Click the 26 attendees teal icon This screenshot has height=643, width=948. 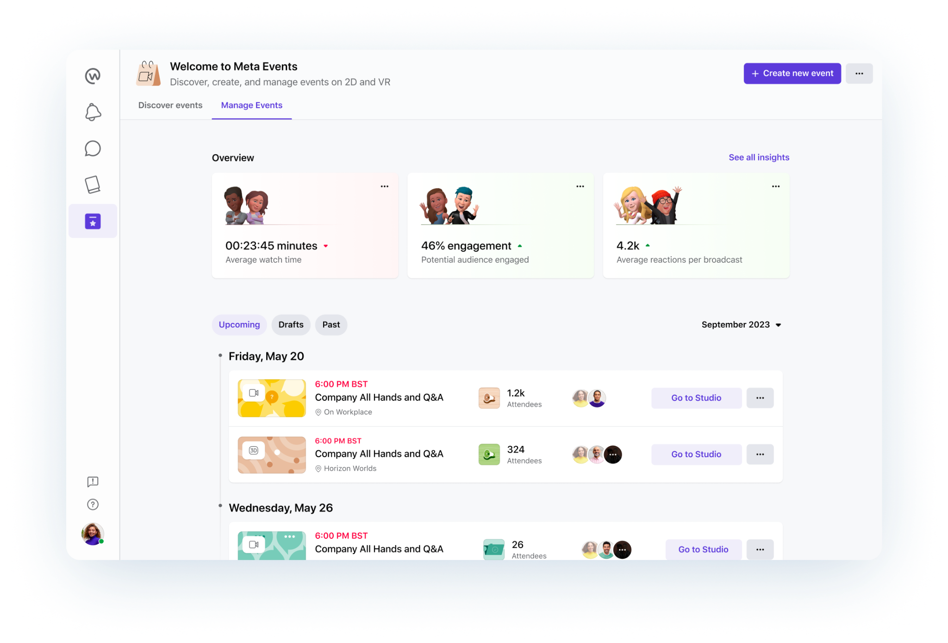(494, 549)
